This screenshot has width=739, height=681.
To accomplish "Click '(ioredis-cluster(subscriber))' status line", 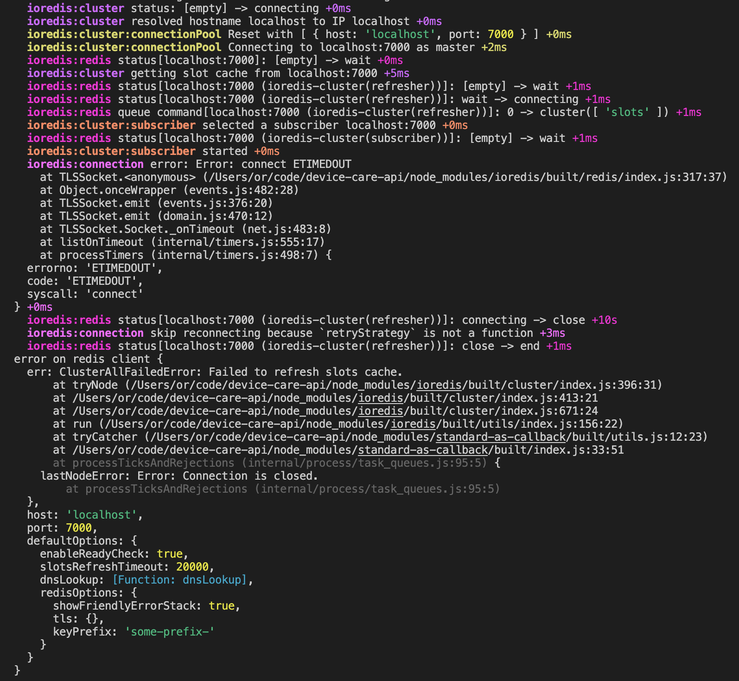I will 312,138.
